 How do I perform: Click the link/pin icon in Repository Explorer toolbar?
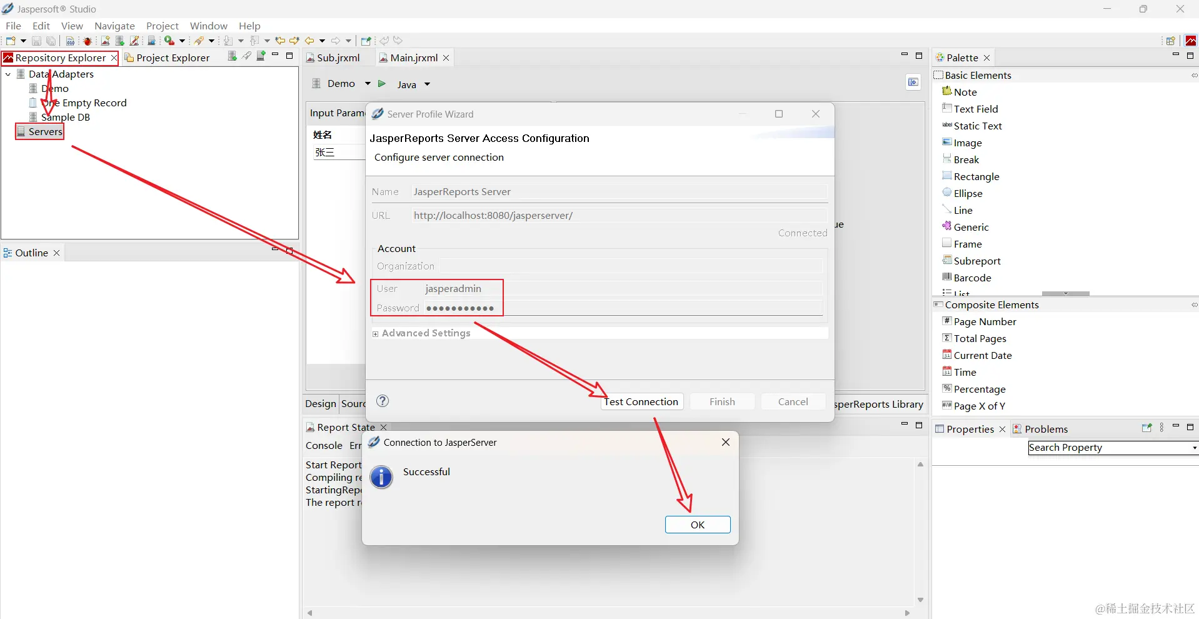point(247,56)
